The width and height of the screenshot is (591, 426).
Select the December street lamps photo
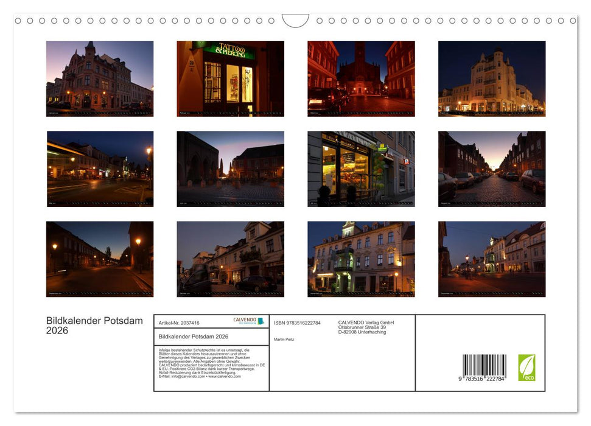[491, 259]
